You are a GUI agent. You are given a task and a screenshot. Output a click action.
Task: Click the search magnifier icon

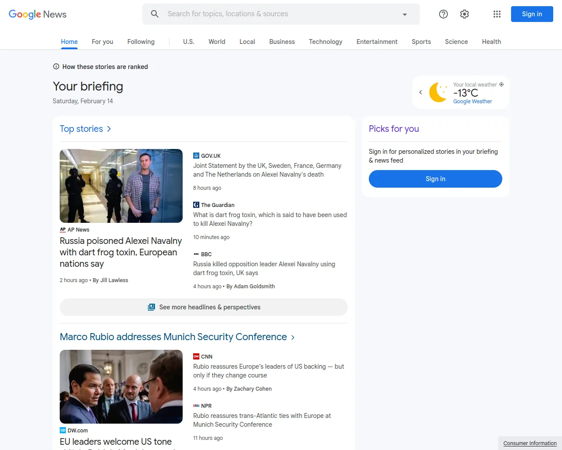155,14
